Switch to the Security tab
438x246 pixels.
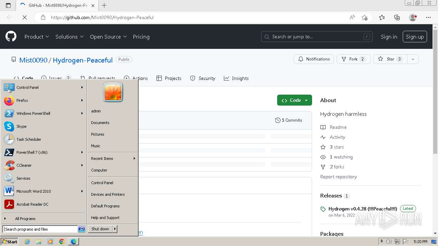203,78
